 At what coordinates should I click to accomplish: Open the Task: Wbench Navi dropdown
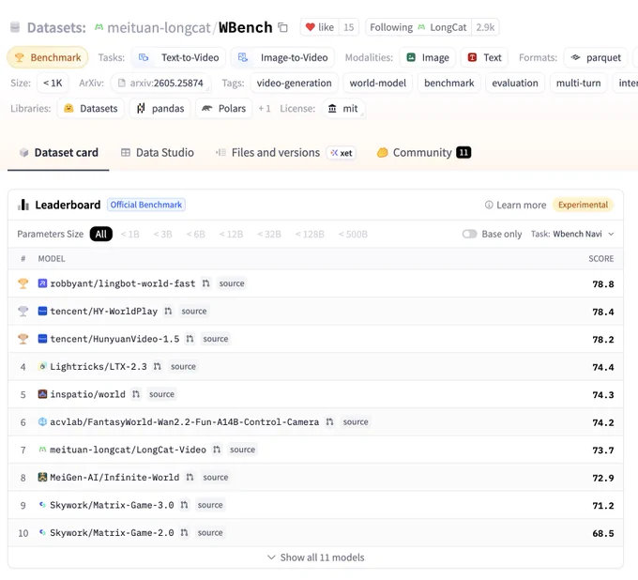click(572, 234)
